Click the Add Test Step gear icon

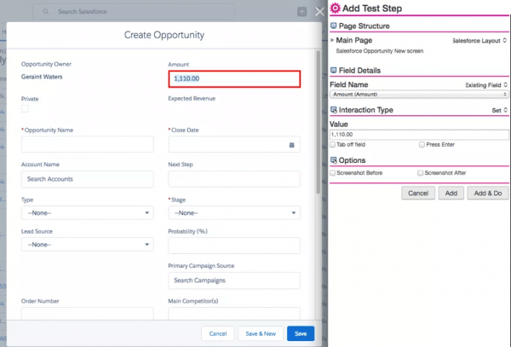click(335, 9)
